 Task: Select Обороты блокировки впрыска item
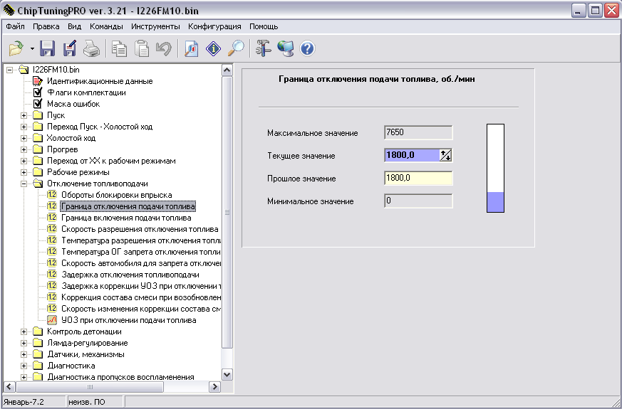click(x=117, y=195)
